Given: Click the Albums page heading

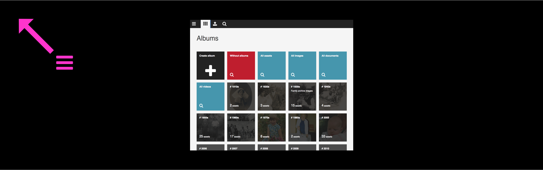Looking at the screenshot, I should 207,38.
